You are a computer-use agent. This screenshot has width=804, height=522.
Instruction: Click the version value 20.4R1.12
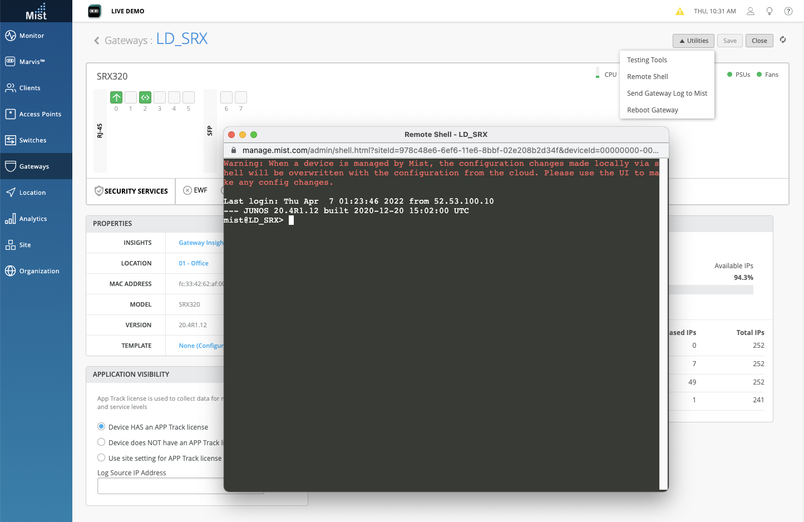(193, 325)
